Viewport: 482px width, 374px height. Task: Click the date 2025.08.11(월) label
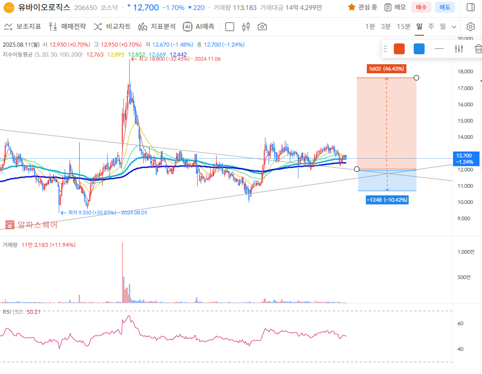pos(21,45)
